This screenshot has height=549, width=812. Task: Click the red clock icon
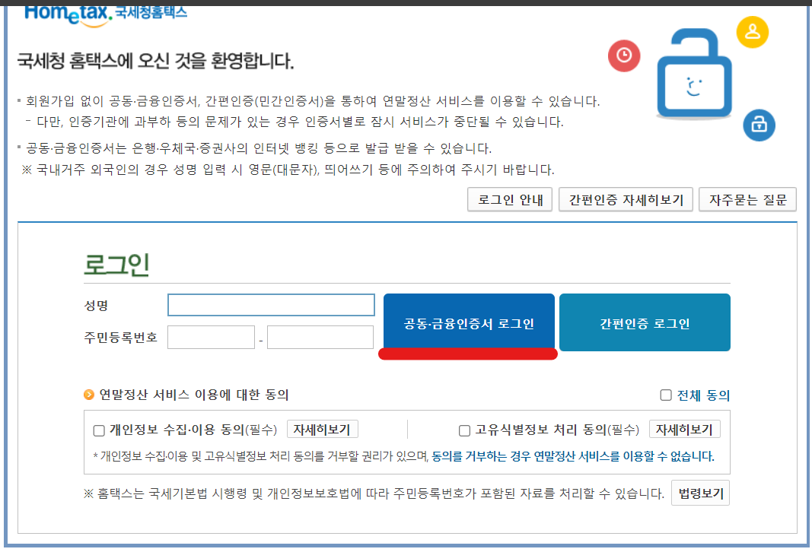click(624, 56)
